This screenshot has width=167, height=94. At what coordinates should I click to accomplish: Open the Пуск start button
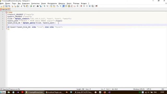point(3,92)
